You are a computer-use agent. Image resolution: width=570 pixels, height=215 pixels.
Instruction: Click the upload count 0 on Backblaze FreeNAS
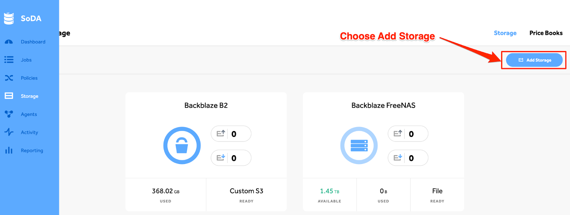[x=411, y=134]
